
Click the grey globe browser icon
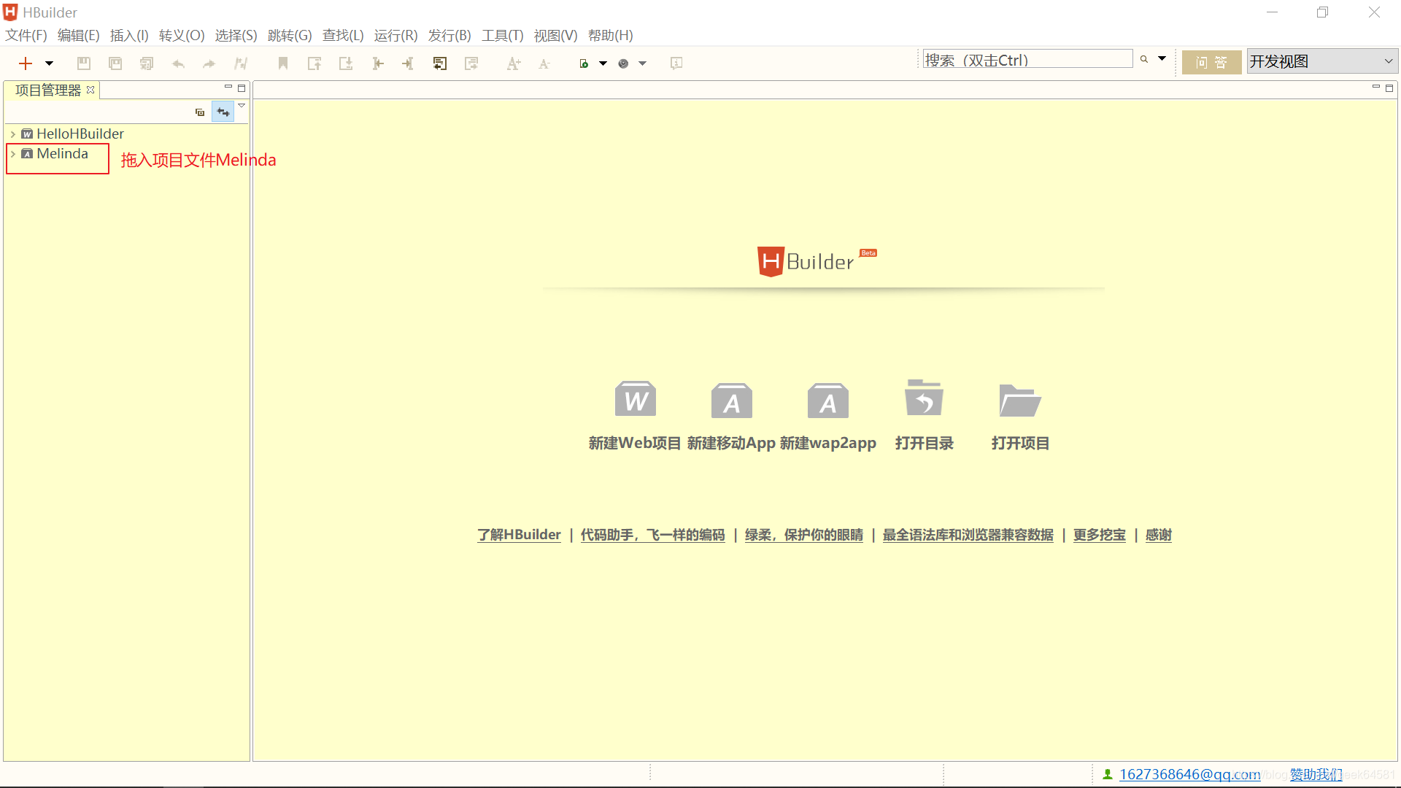623,63
